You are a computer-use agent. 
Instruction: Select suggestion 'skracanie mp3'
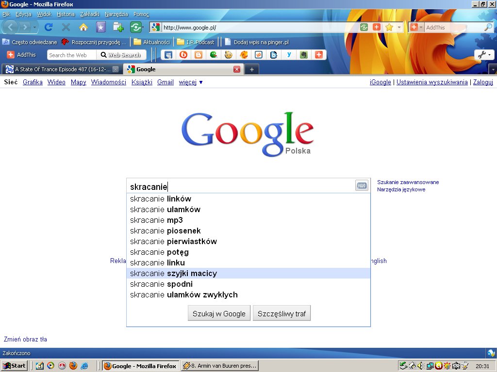[248, 220]
